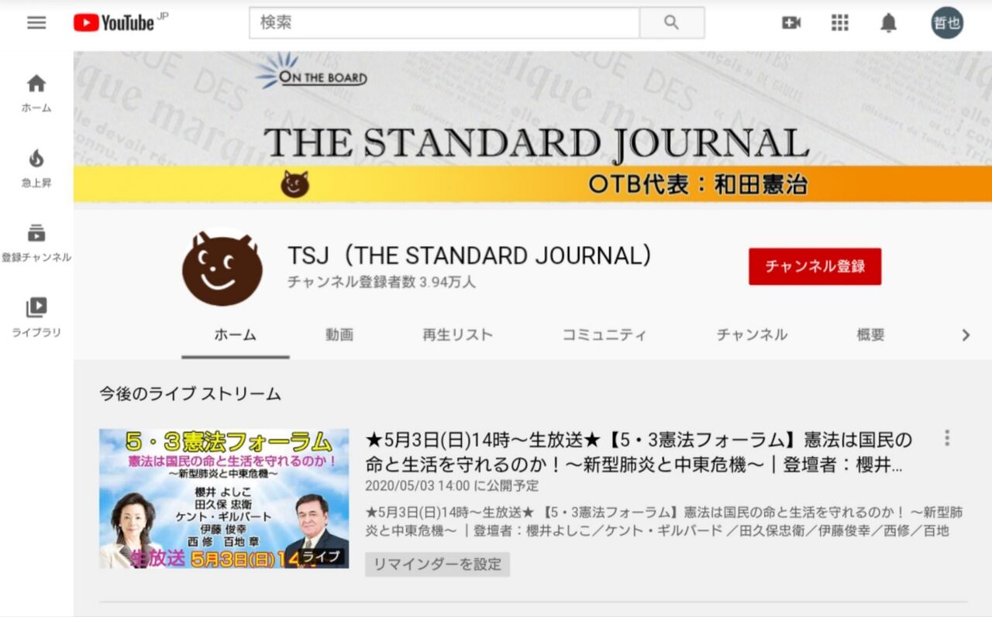The width and height of the screenshot is (992, 617).
Task: Click the 検索 search input field
Action: click(x=445, y=22)
